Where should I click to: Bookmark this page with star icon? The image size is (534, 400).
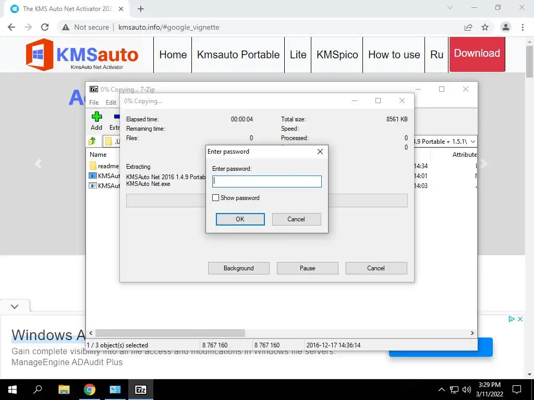[485, 27]
